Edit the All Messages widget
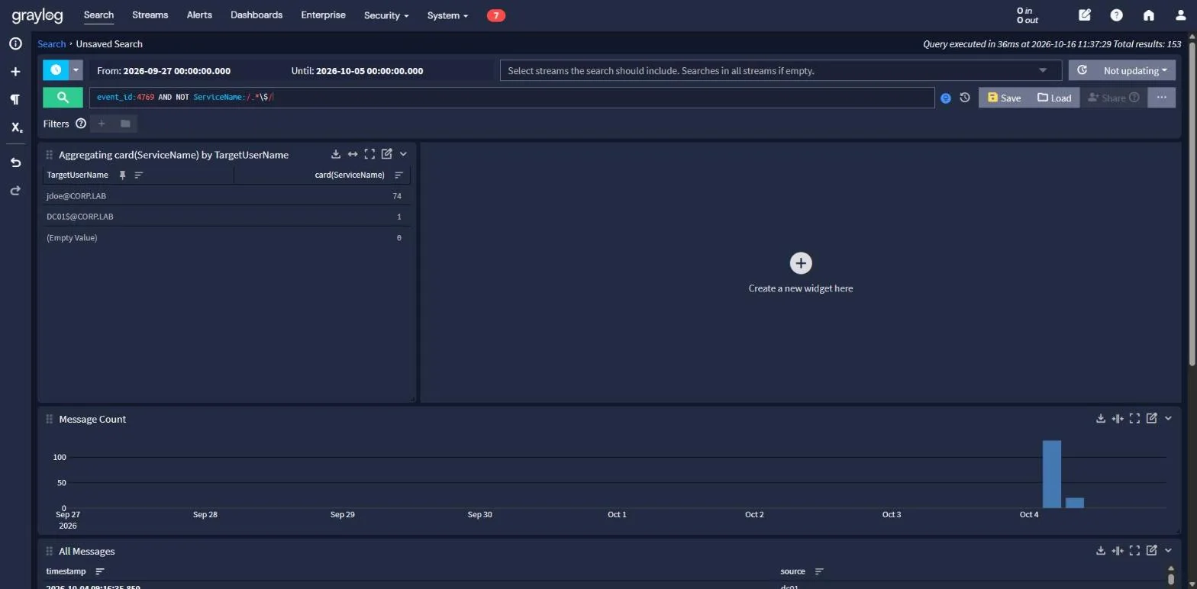 click(1151, 550)
